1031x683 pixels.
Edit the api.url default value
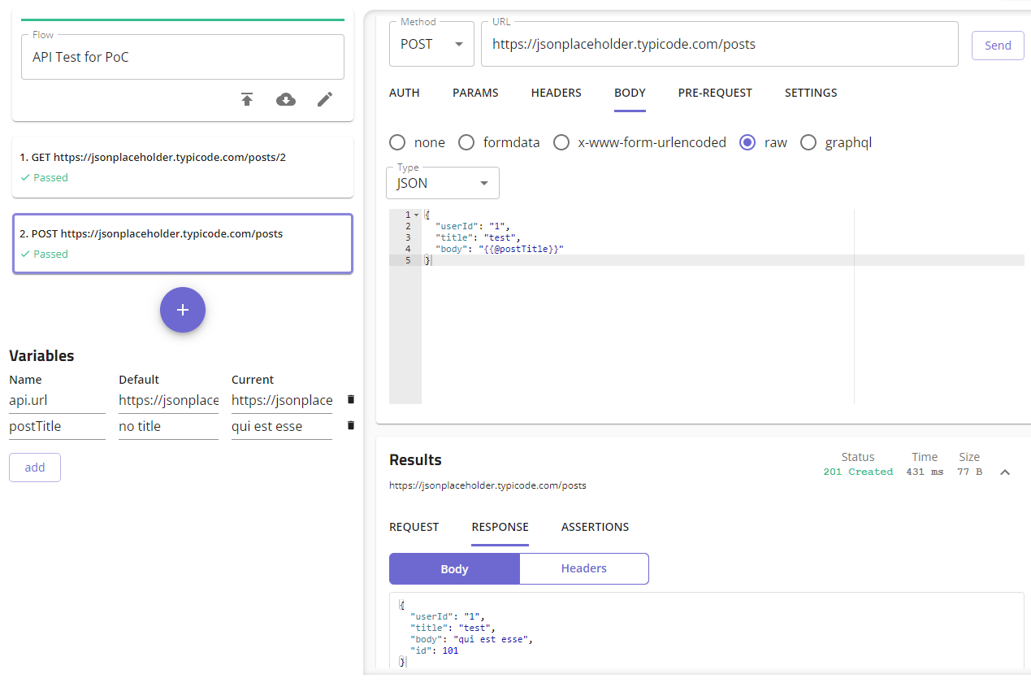pos(168,400)
